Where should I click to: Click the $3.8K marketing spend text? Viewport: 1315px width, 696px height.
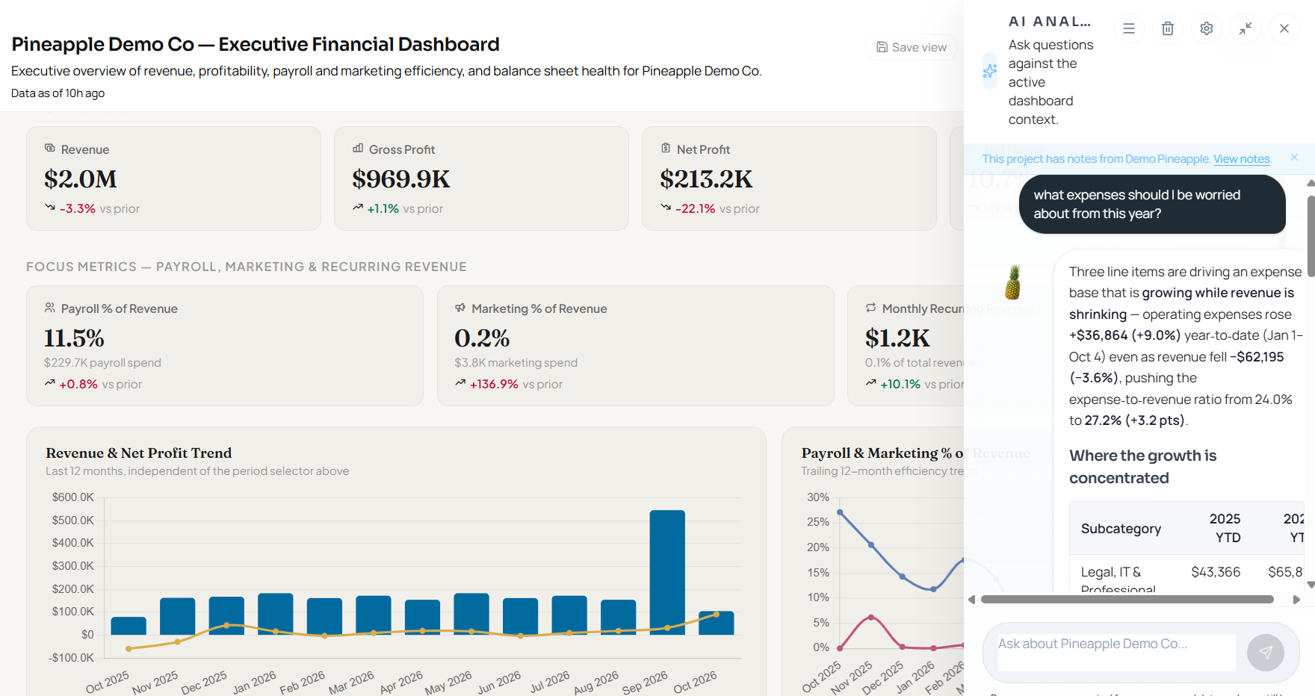tap(516, 363)
